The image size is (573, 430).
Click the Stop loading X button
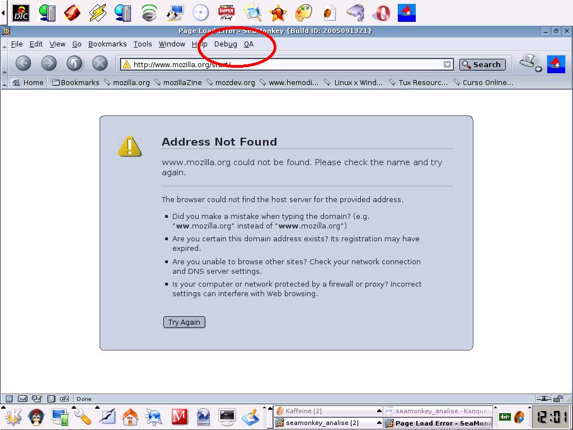[100, 63]
